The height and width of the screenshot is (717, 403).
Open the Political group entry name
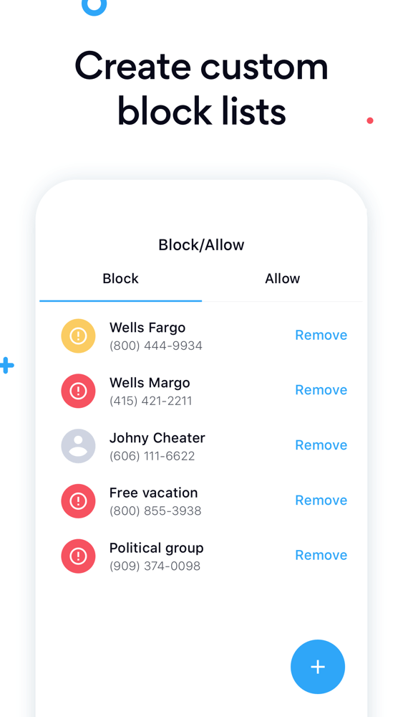157,549
